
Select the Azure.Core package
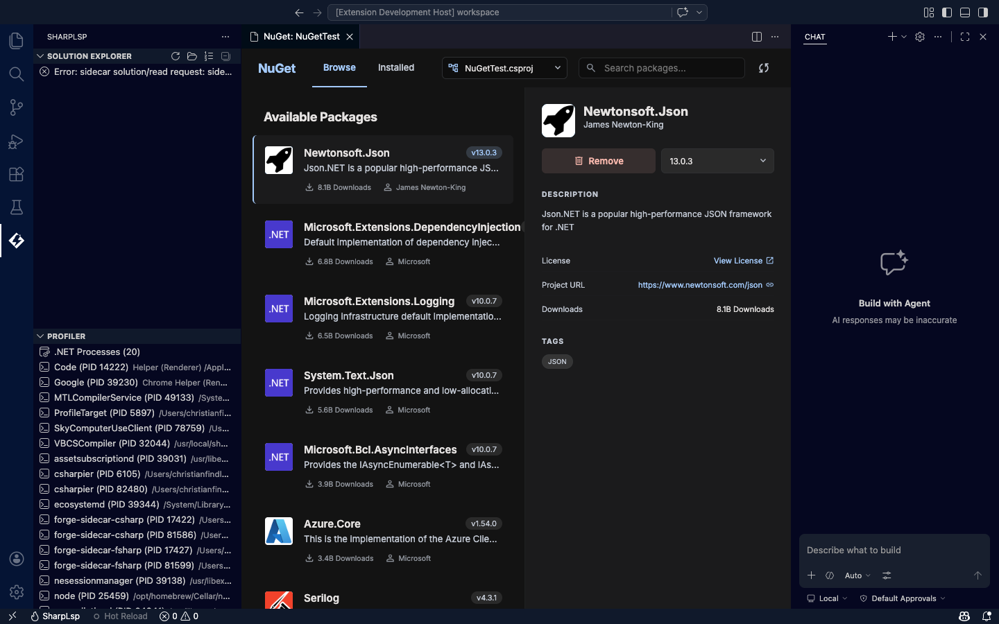(x=384, y=540)
